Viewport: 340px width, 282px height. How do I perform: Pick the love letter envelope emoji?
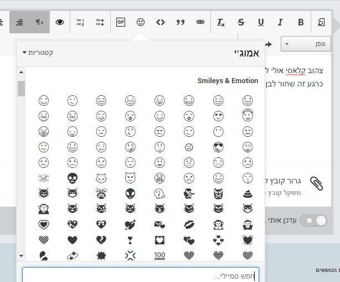(x=159, y=225)
